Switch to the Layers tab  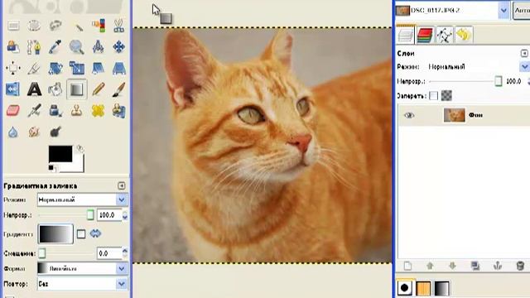point(405,35)
